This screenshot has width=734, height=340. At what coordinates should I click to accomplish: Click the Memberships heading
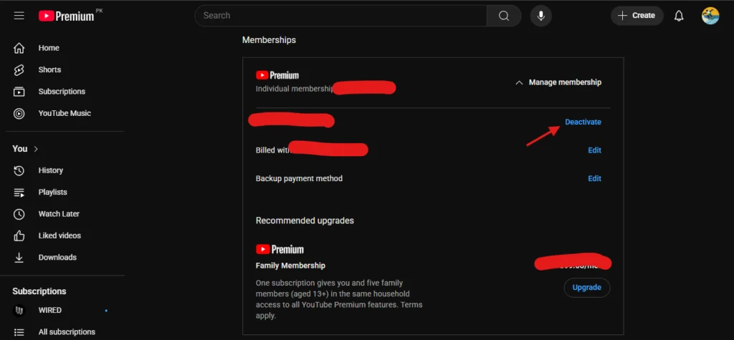[269, 40]
